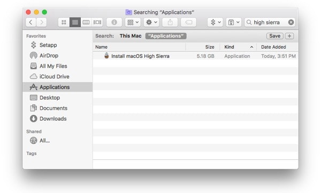Open Setapp in the sidebar
The height and width of the screenshot is (193, 321).
tap(58, 45)
